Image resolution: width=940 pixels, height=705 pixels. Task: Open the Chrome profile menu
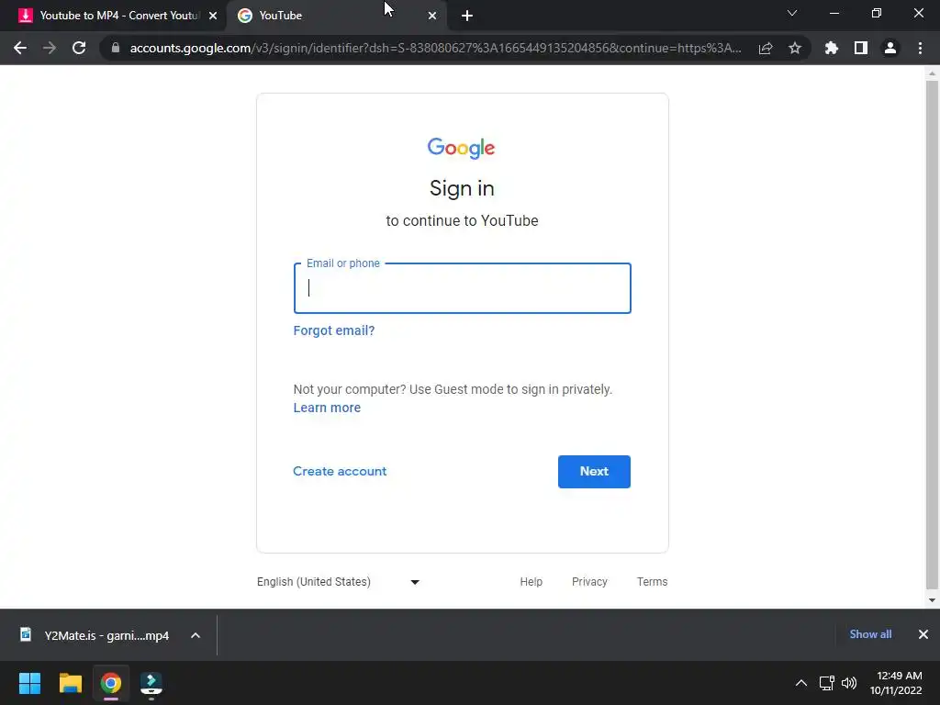click(890, 48)
